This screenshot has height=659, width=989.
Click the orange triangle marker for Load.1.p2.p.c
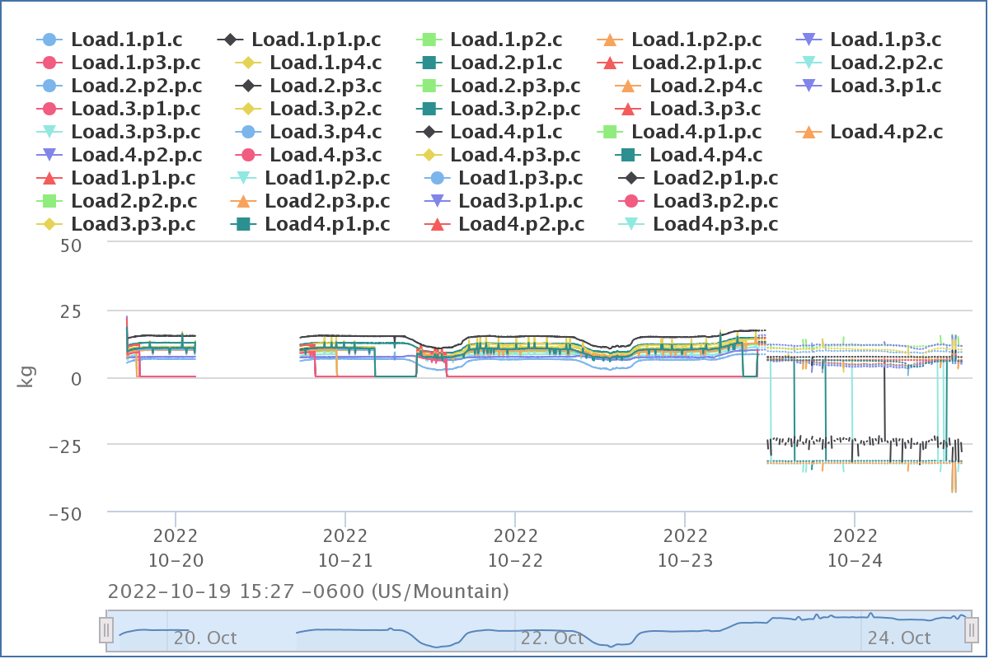pyautogui.click(x=609, y=39)
